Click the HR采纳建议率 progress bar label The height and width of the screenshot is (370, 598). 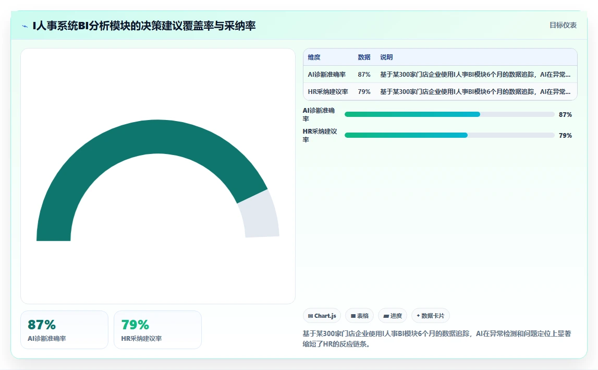coord(320,136)
